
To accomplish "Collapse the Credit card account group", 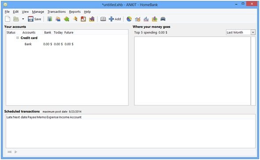I will (x=18, y=38).
